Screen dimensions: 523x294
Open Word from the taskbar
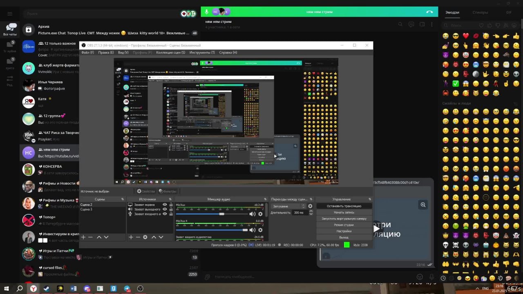74,288
